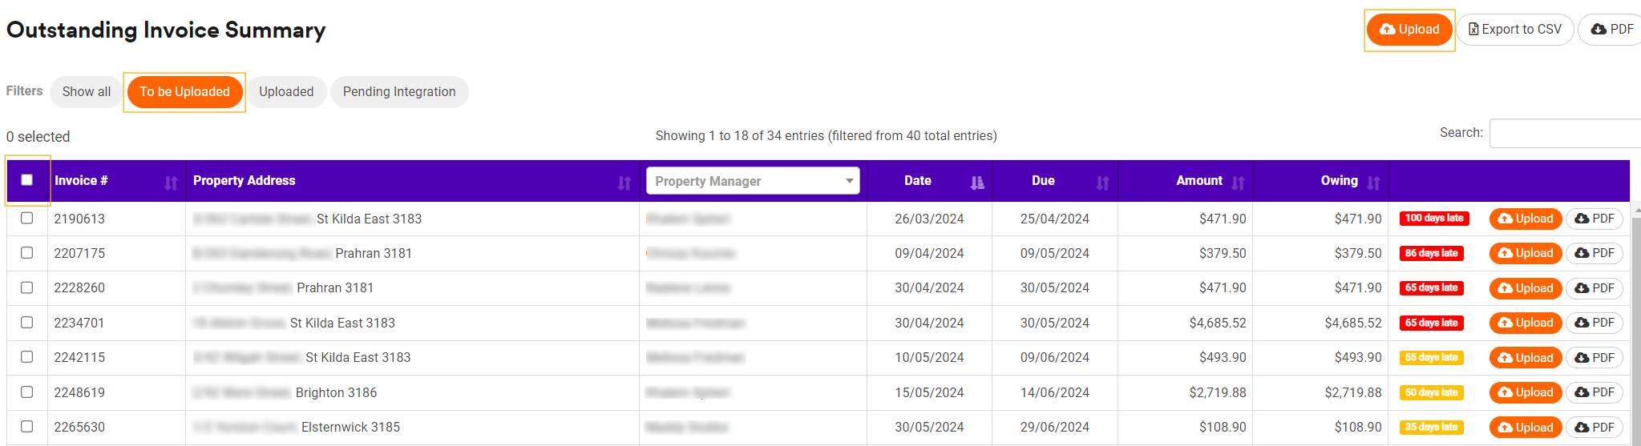Viewport: 1641px width, 446px height.
Task: Switch to the Uploaded filter
Action: [x=286, y=92]
